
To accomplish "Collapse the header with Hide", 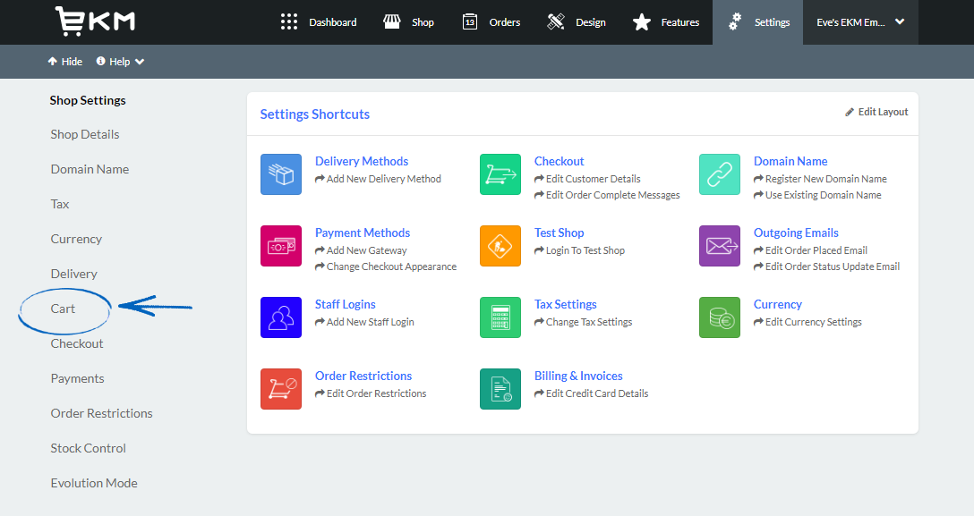I will pyautogui.click(x=65, y=61).
